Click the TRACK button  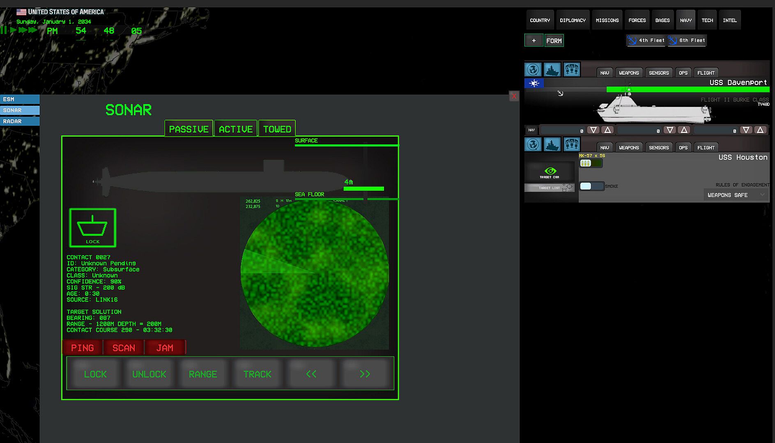coord(257,374)
